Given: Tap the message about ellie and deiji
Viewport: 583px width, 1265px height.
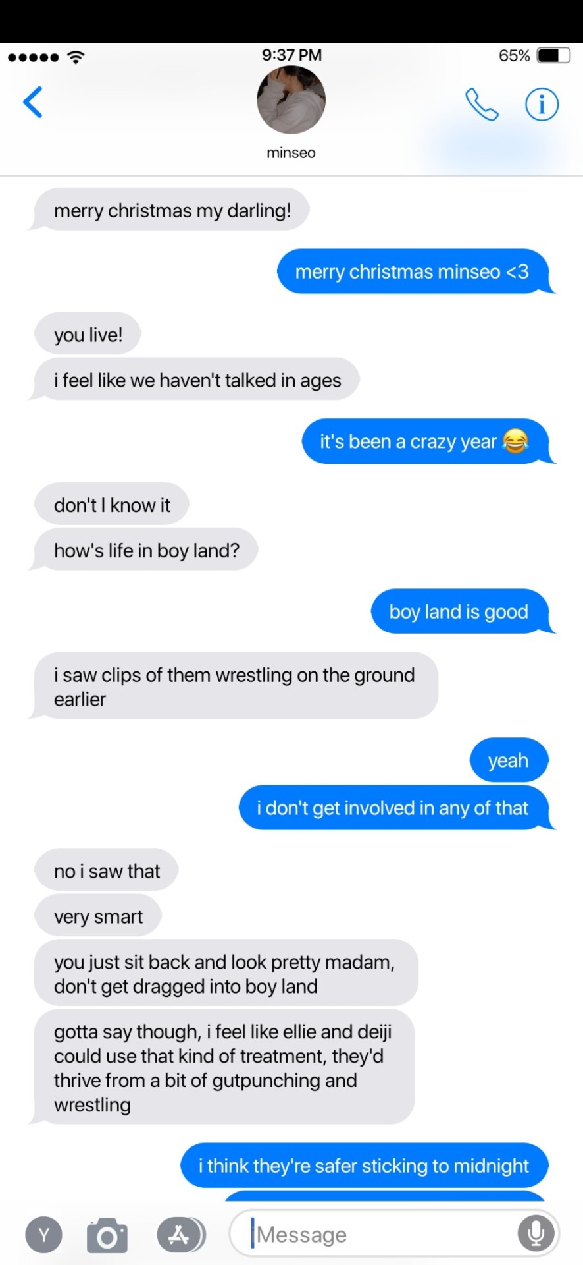Looking at the screenshot, I should pos(222,1068).
